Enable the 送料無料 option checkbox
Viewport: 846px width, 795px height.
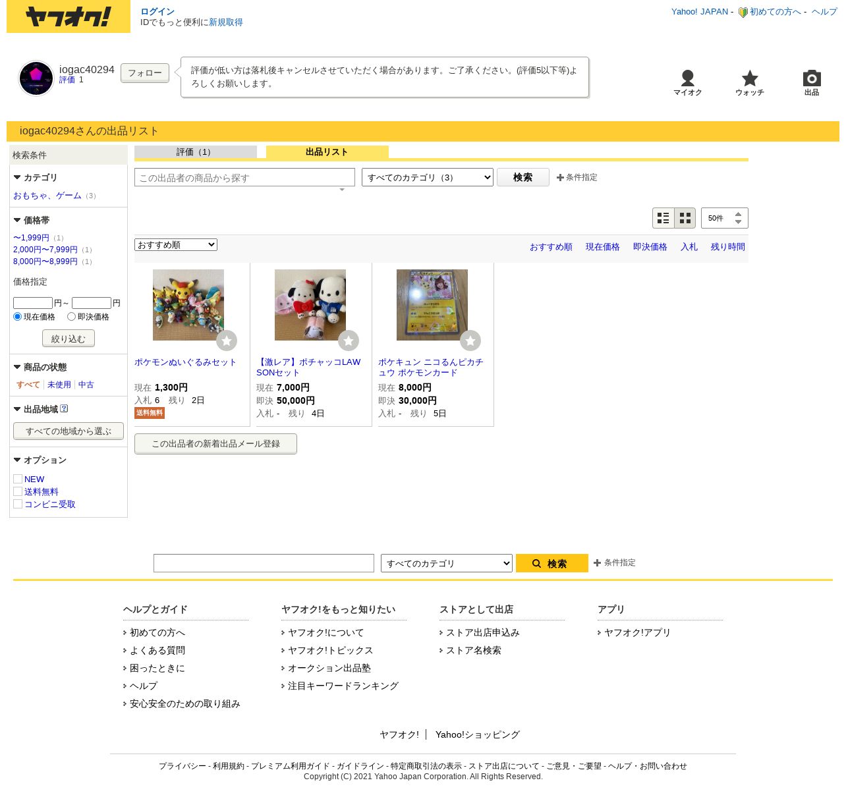tap(18, 491)
